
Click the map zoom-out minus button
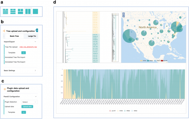123,16
